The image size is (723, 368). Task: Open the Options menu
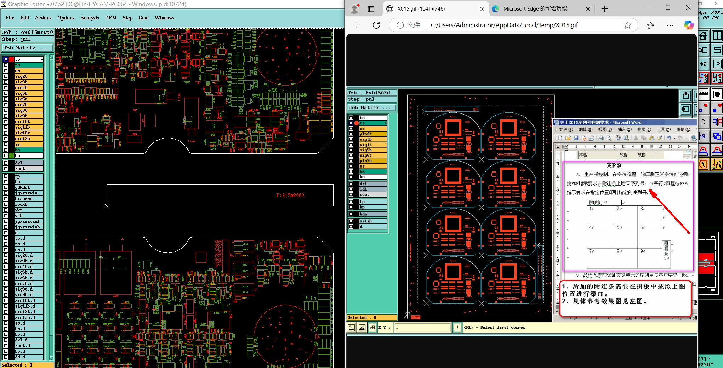click(66, 18)
